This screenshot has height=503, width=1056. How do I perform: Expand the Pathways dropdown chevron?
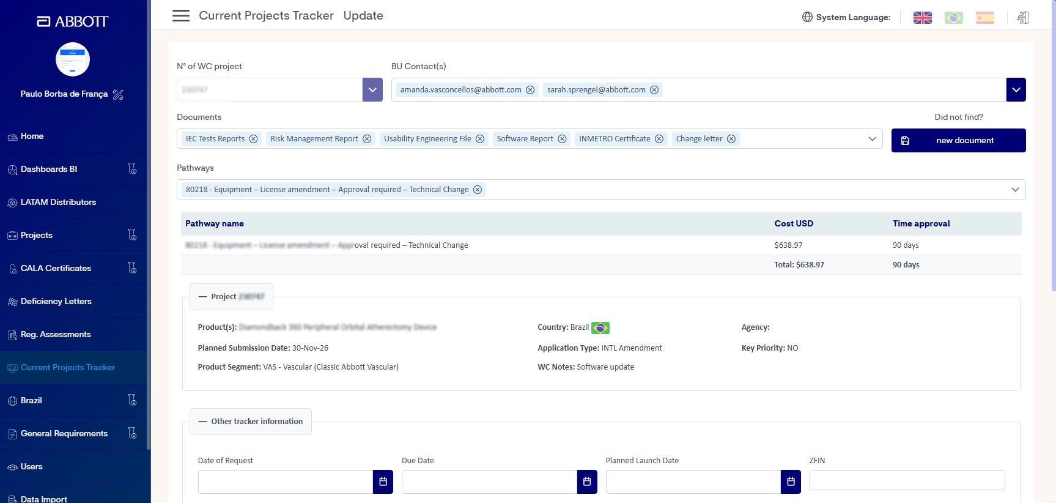click(x=1015, y=190)
